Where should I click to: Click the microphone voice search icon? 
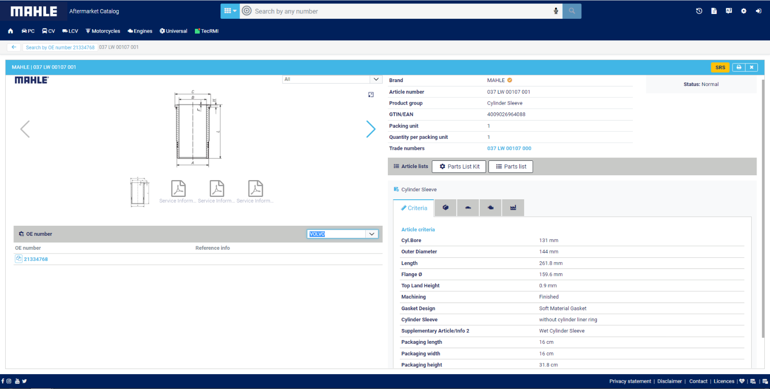pos(556,11)
